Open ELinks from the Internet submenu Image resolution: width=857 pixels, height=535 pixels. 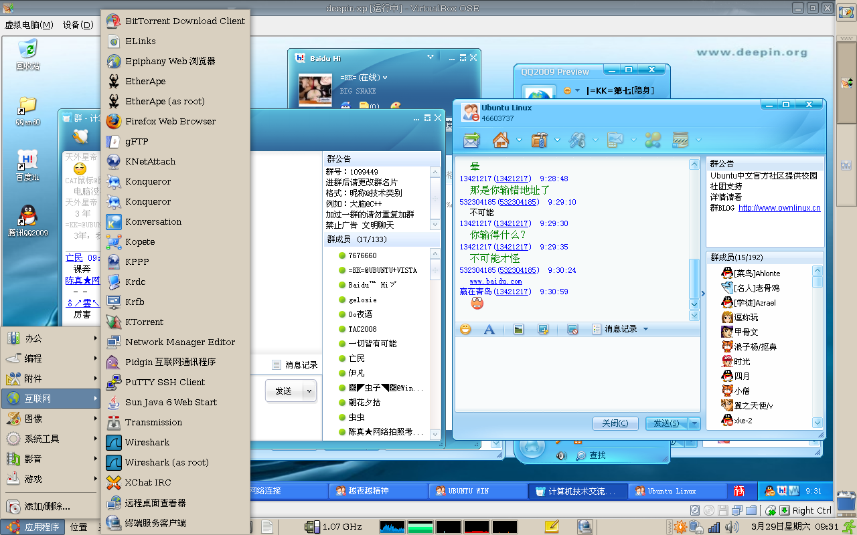click(175, 41)
